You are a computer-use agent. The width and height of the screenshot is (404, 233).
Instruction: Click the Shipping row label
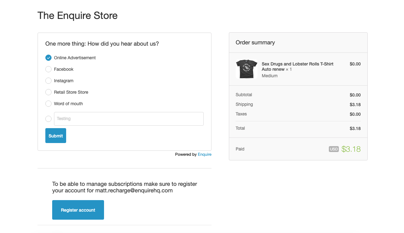point(244,104)
